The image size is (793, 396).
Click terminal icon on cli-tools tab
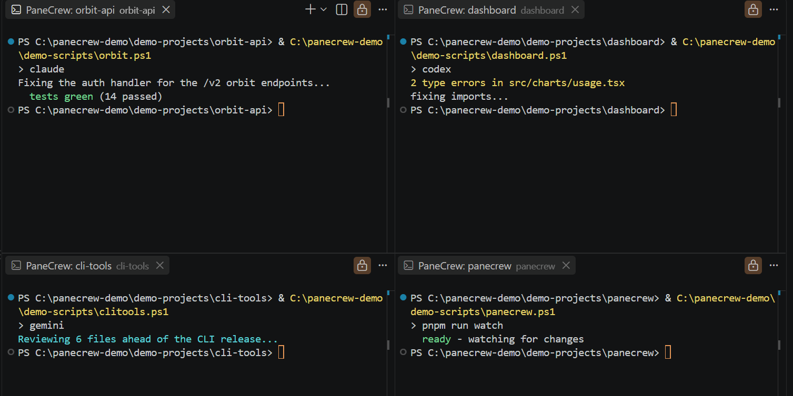point(16,266)
